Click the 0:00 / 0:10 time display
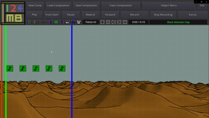The width and height of the screenshot is (209, 118). (139, 22)
